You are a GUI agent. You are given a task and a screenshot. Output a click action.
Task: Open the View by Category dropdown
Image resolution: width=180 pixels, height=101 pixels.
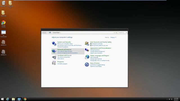(x=113, y=37)
